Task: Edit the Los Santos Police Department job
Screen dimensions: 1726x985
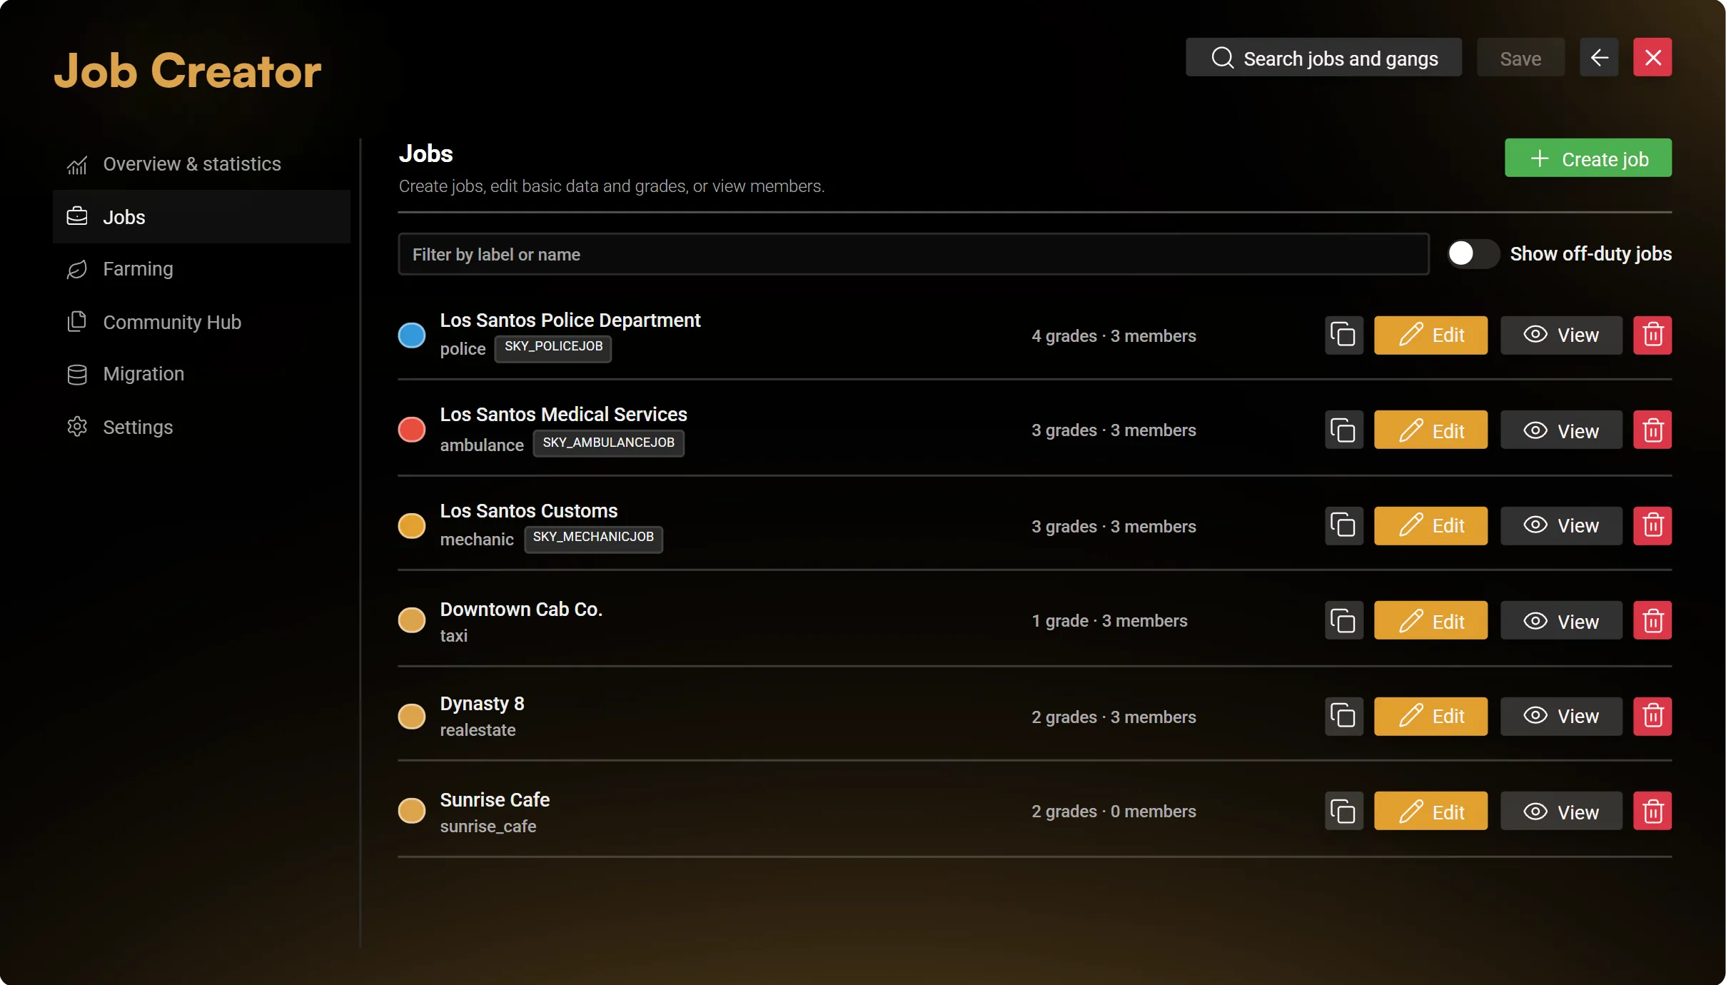Action: coord(1430,335)
